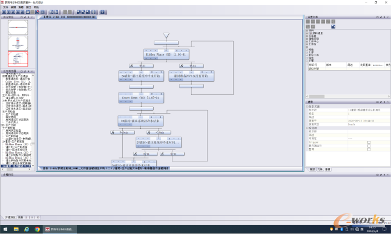391x234 pixels.
Task: Open the 帮助 menu
Action: (36, 7)
